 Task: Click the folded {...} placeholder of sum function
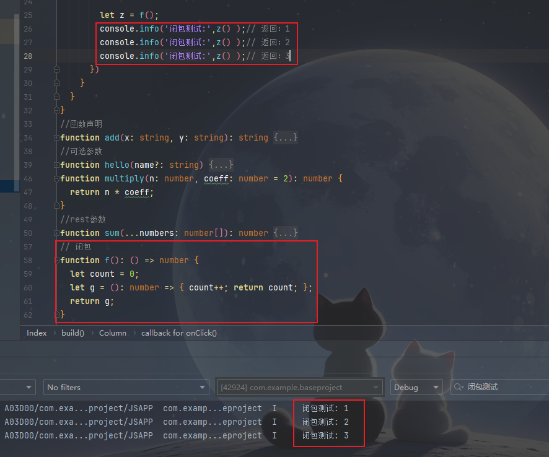tap(286, 233)
